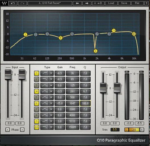Open the Save preset menu
Image resolution: width=150 pixels, height=146 pixels.
pos(124,3)
